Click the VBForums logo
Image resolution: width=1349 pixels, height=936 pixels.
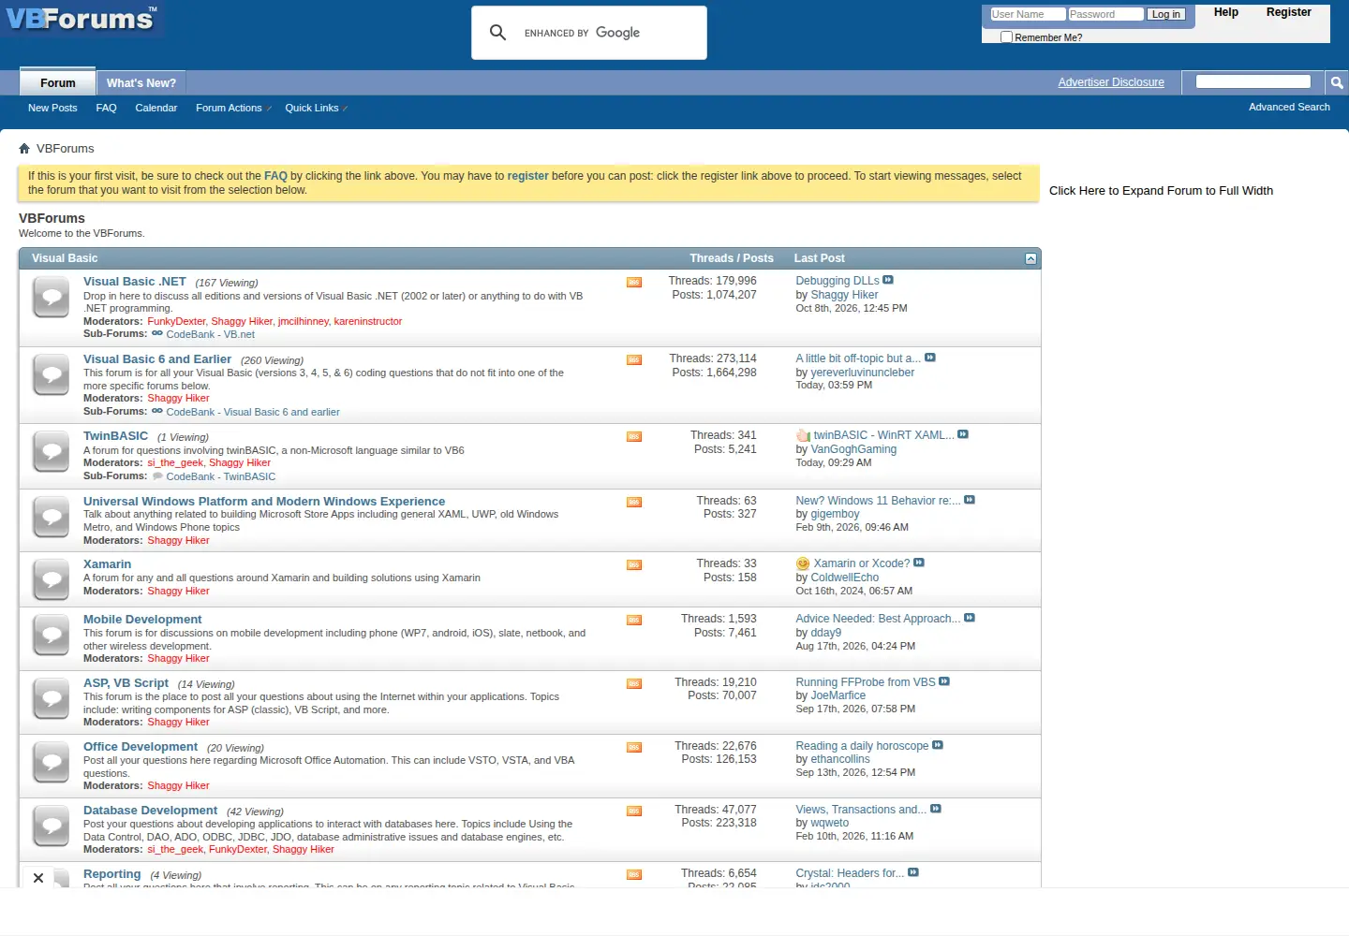82,18
